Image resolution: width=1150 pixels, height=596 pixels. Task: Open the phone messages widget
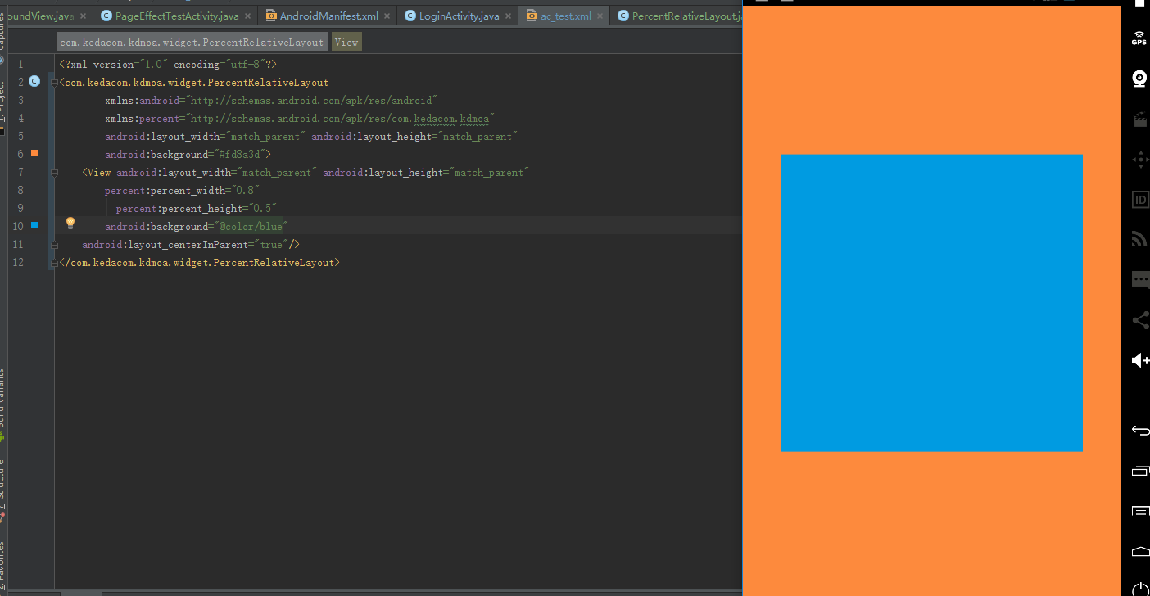pyautogui.click(x=1140, y=280)
